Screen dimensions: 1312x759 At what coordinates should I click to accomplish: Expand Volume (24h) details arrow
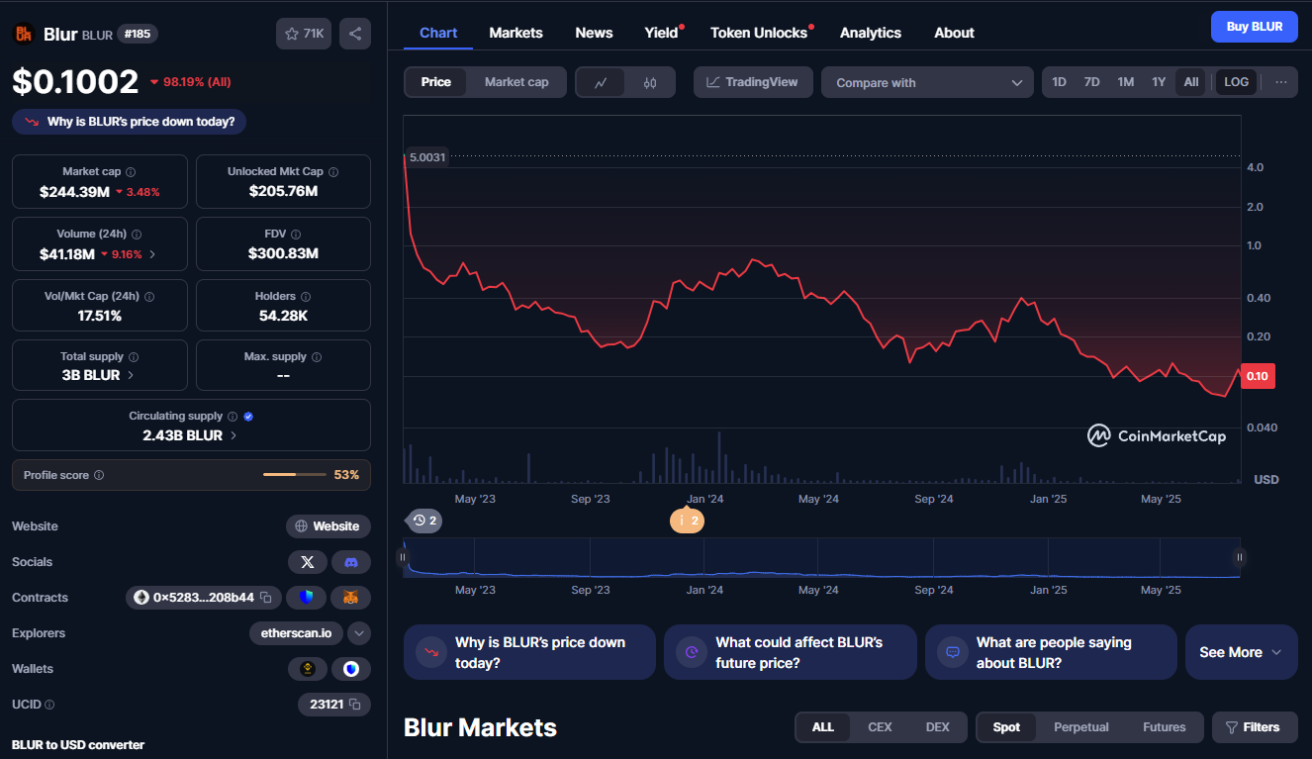pos(151,254)
